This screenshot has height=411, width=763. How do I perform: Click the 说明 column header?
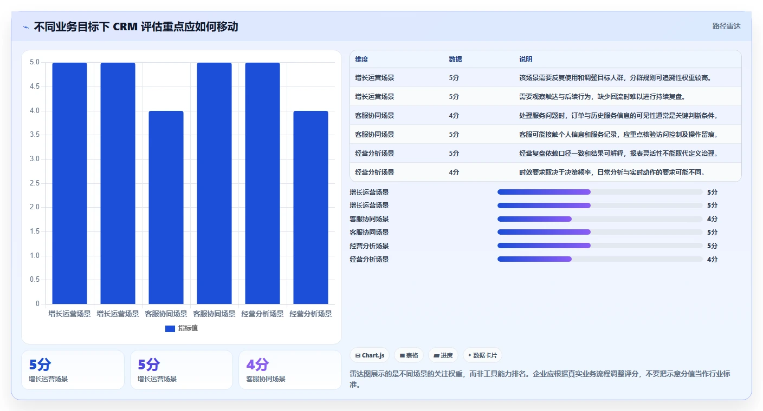click(526, 59)
